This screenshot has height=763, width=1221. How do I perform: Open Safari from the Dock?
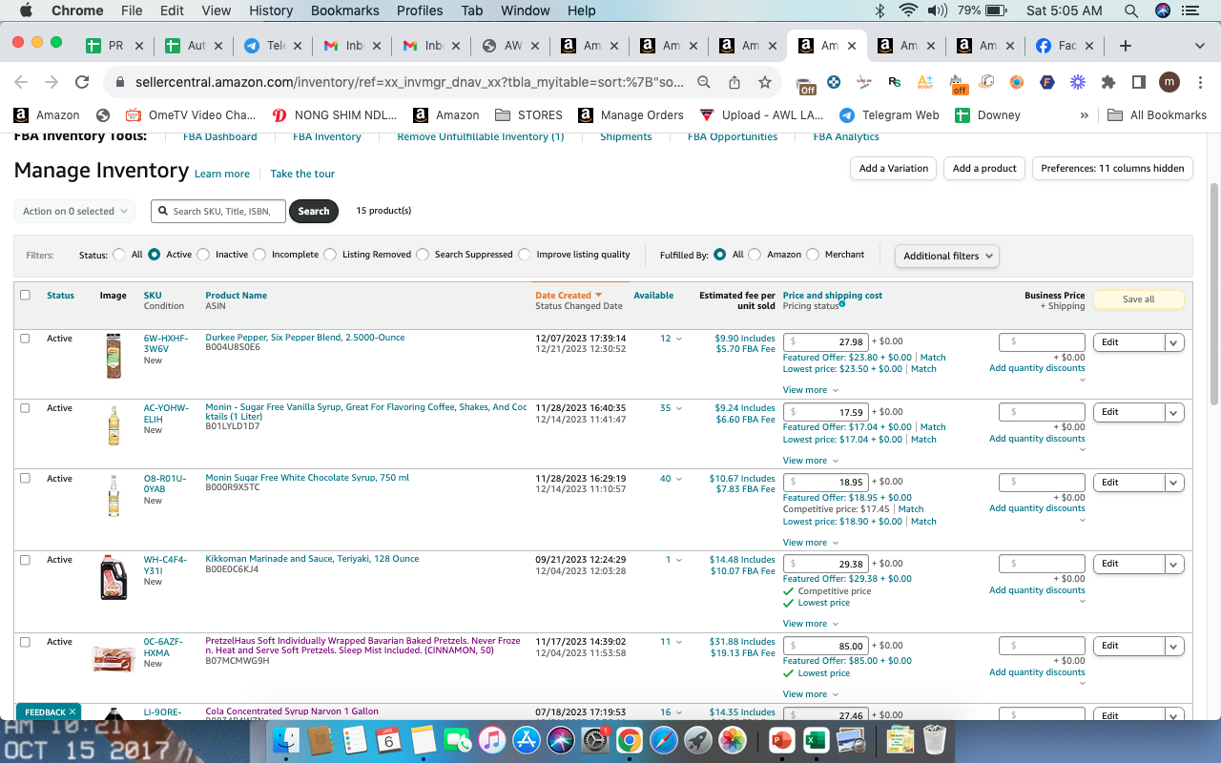coord(664,739)
